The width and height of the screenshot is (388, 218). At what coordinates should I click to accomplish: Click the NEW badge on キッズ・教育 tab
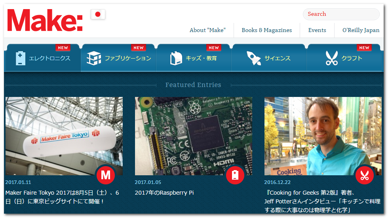213,48
